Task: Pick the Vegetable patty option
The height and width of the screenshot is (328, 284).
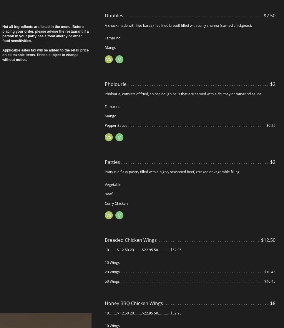Action: click(x=113, y=185)
